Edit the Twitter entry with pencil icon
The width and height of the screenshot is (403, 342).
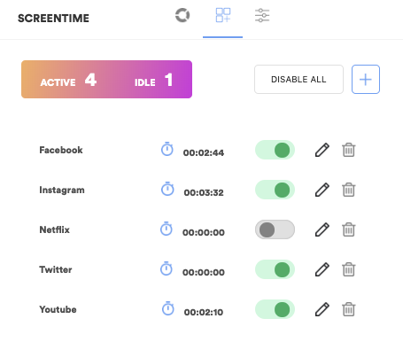pos(322,269)
